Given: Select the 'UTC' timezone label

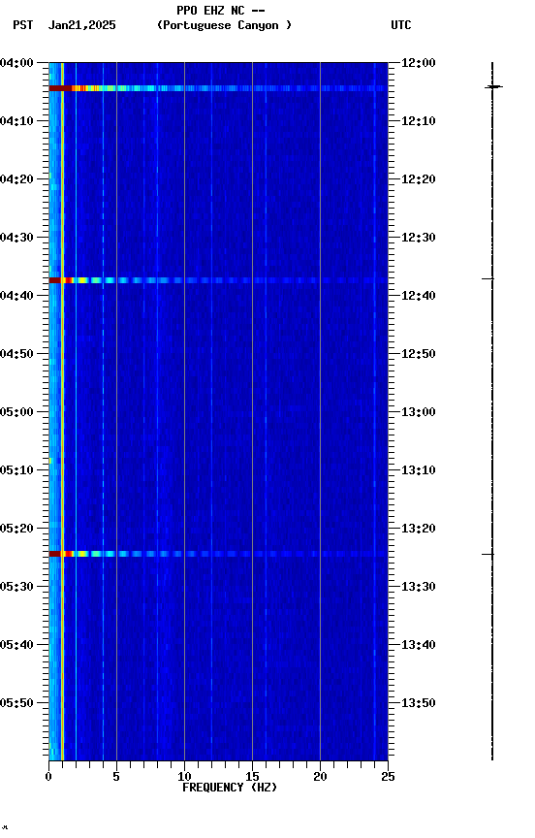Looking at the screenshot, I should [x=401, y=25].
